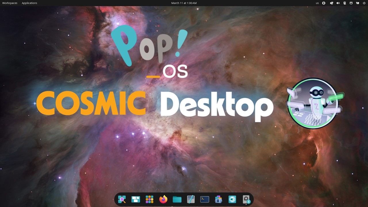Image resolution: width=368 pixels, height=207 pixels.
Task: Open the power menu icon
Action: (364, 3)
